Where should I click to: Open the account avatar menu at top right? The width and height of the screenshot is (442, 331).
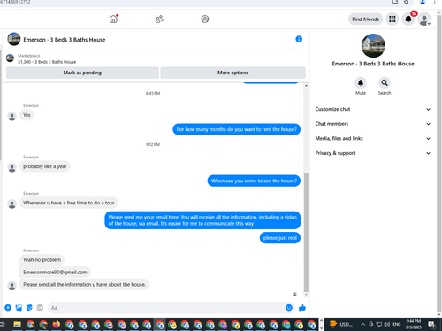[424, 19]
